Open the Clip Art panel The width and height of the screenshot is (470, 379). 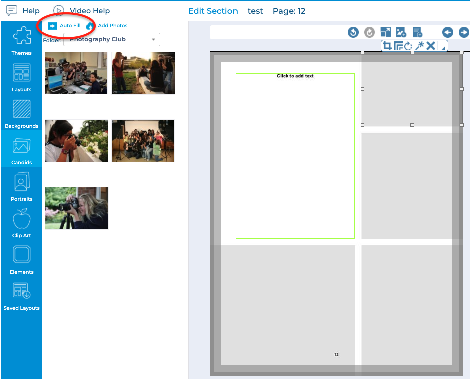(22, 223)
